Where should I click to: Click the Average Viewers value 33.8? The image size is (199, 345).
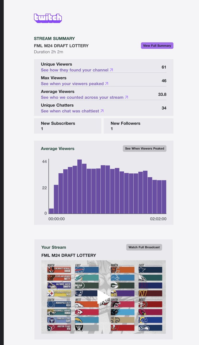point(162,94)
